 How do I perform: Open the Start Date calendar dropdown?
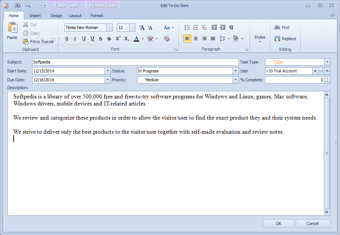pyautogui.click(x=108, y=71)
